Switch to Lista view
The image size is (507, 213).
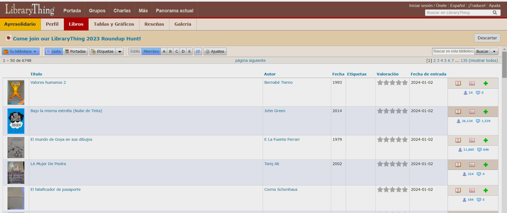(x=54, y=51)
